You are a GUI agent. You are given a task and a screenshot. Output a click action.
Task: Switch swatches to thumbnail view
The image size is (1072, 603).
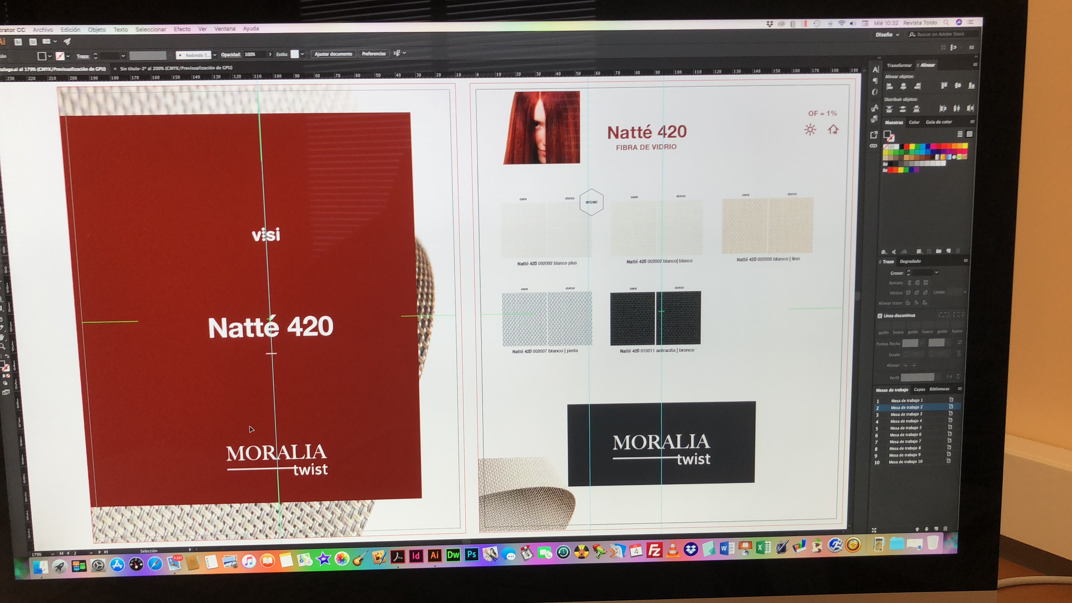click(969, 134)
